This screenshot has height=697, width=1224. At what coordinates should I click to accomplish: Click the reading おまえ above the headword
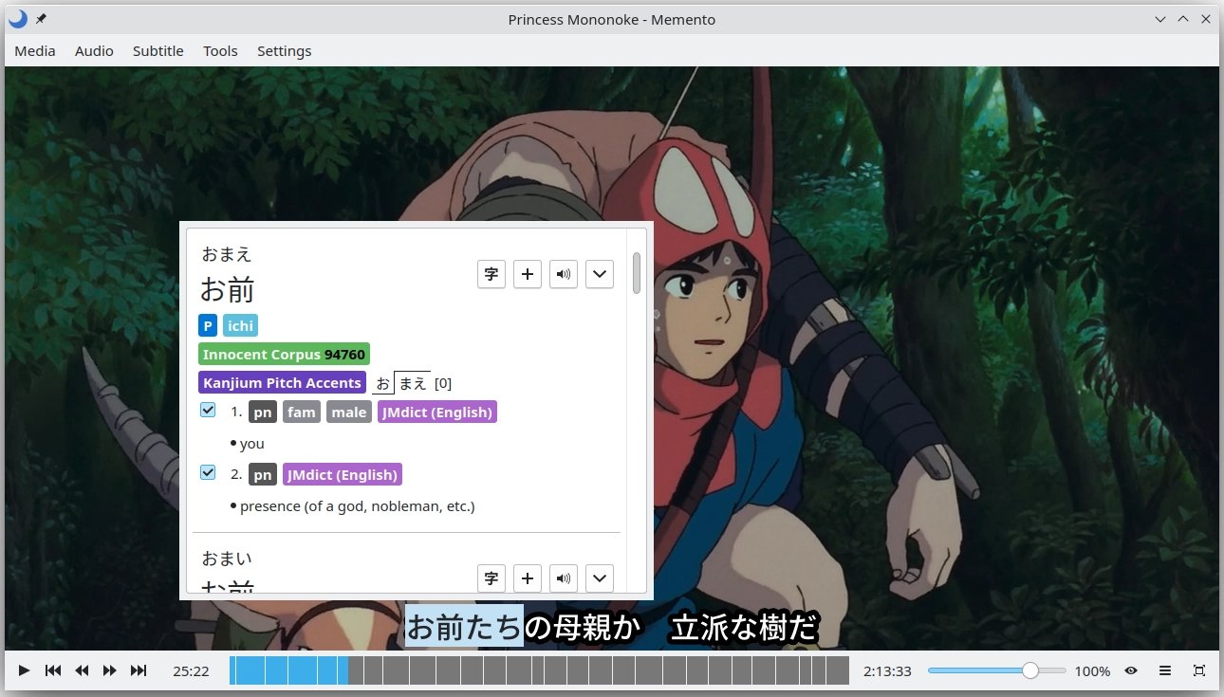(227, 254)
